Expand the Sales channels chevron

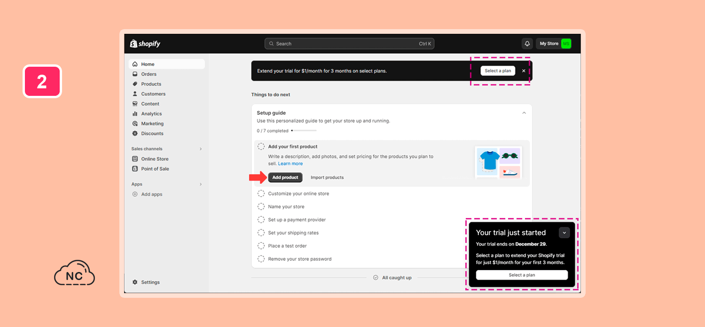click(x=201, y=149)
